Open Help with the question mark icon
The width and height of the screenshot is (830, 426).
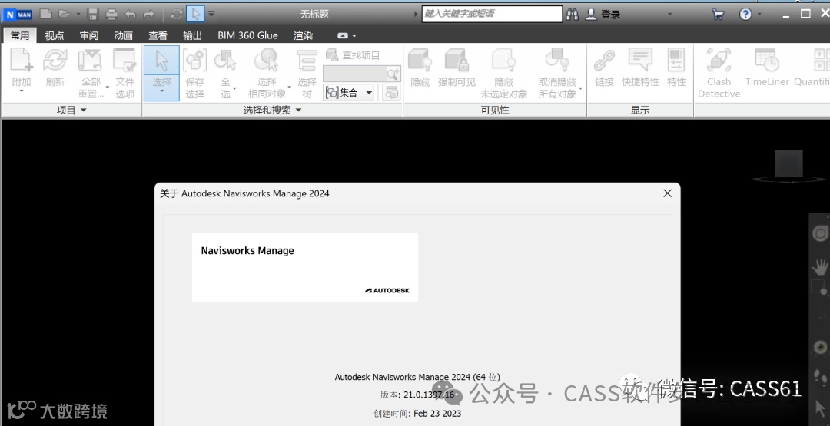point(745,15)
